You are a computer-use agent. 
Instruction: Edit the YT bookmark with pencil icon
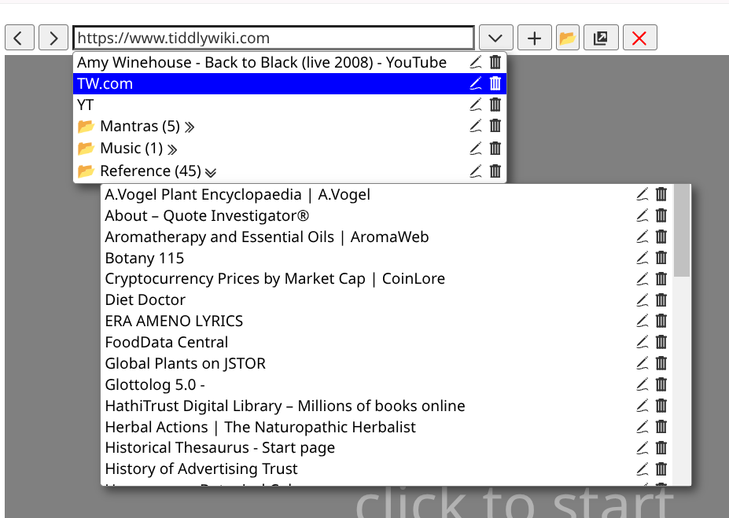point(475,105)
